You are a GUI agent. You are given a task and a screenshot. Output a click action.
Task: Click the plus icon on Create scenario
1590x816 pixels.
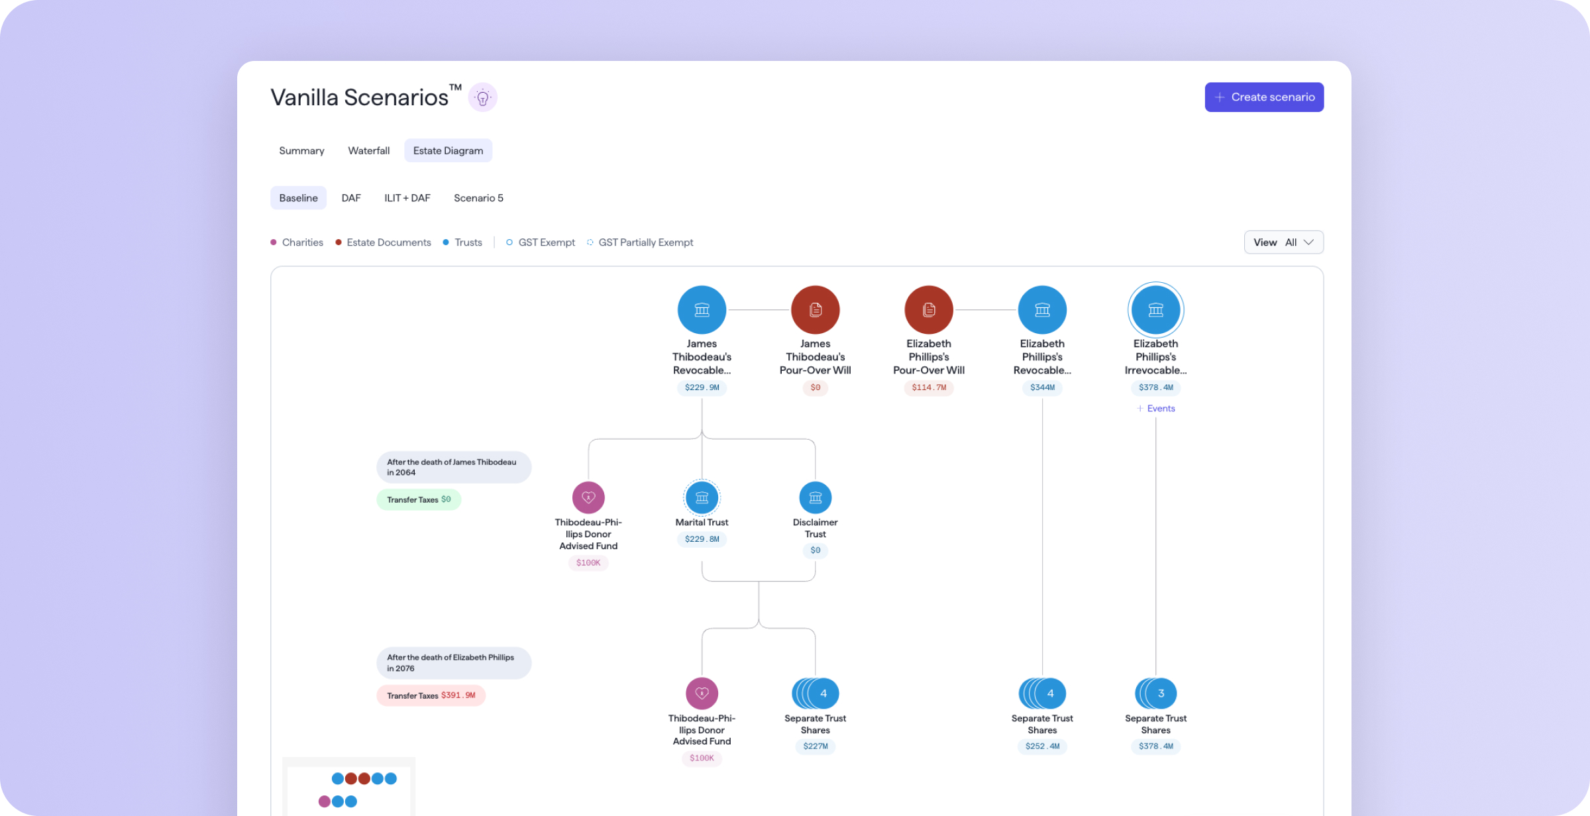coord(1219,97)
